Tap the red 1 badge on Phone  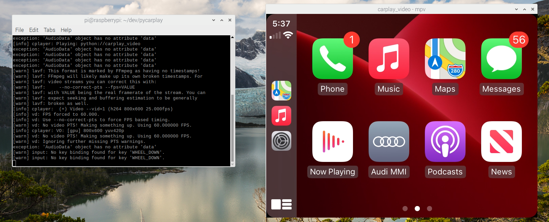[352, 40]
